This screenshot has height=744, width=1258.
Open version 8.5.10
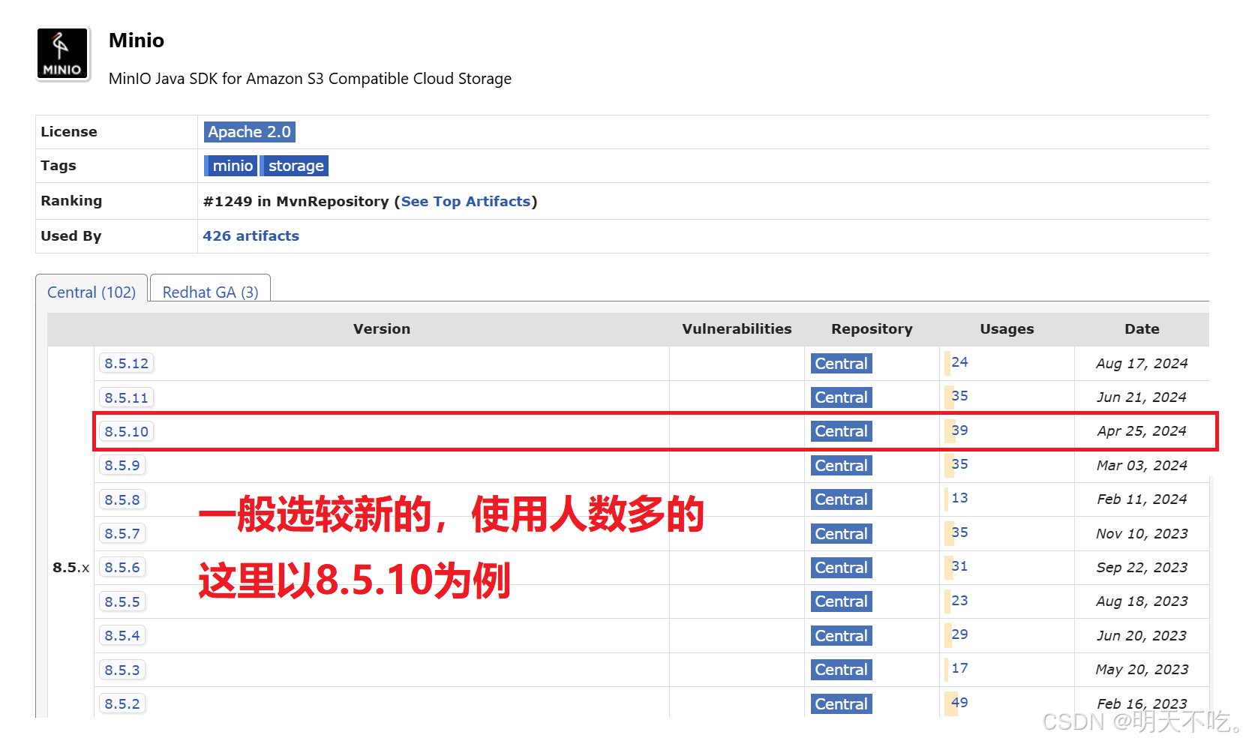coord(126,431)
